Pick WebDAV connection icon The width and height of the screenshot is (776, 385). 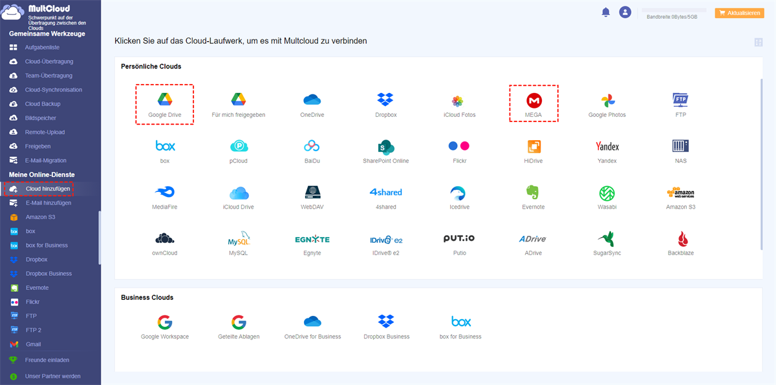[312, 192]
